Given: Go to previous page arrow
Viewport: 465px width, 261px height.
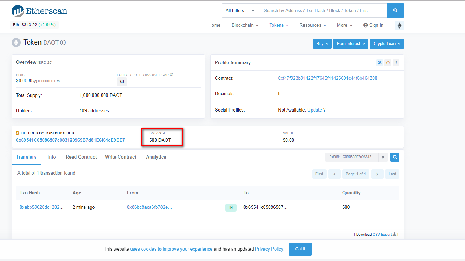Looking at the screenshot, I should [335, 174].
